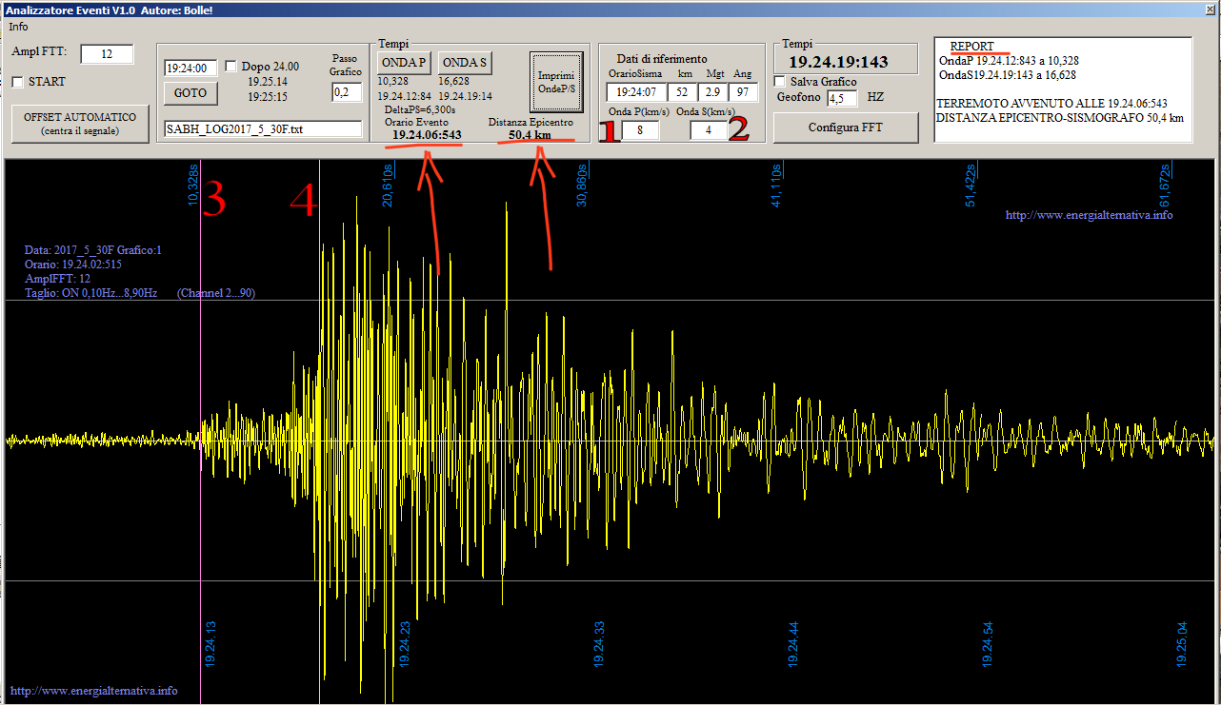Screen dimensions: 1221x706
Task: Focus the Ampl FTT input field
Action: pos(107,54)
